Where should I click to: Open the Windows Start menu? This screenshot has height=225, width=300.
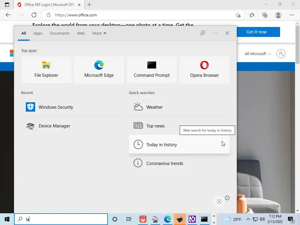tap(7, 219)
